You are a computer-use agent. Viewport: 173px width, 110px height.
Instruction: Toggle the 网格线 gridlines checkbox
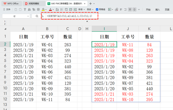[97, 9]
